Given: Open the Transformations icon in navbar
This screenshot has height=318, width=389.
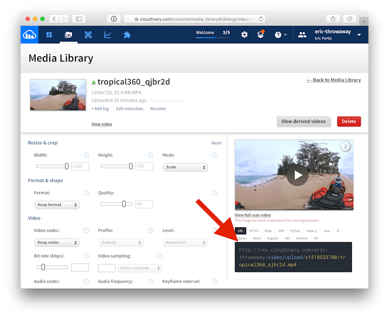Looking at the screenshot, I should tap(88, 35).
